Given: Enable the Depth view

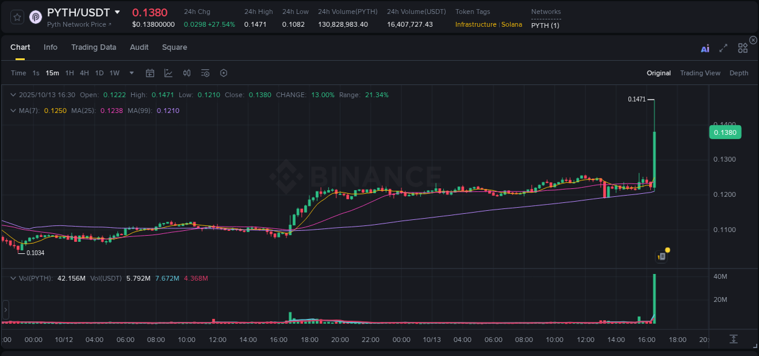Looking at the screenshot, I should [x=738, y=73].
